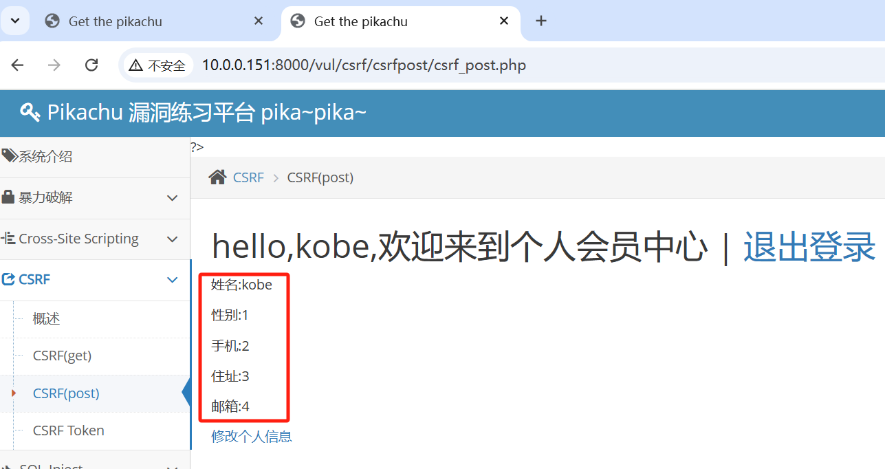
Task: Open a new browser tab
Action: (x=540, y=21)
